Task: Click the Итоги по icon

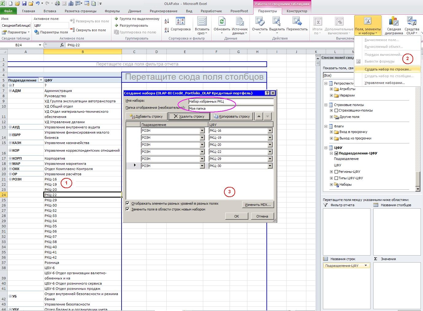Action: 317,21
